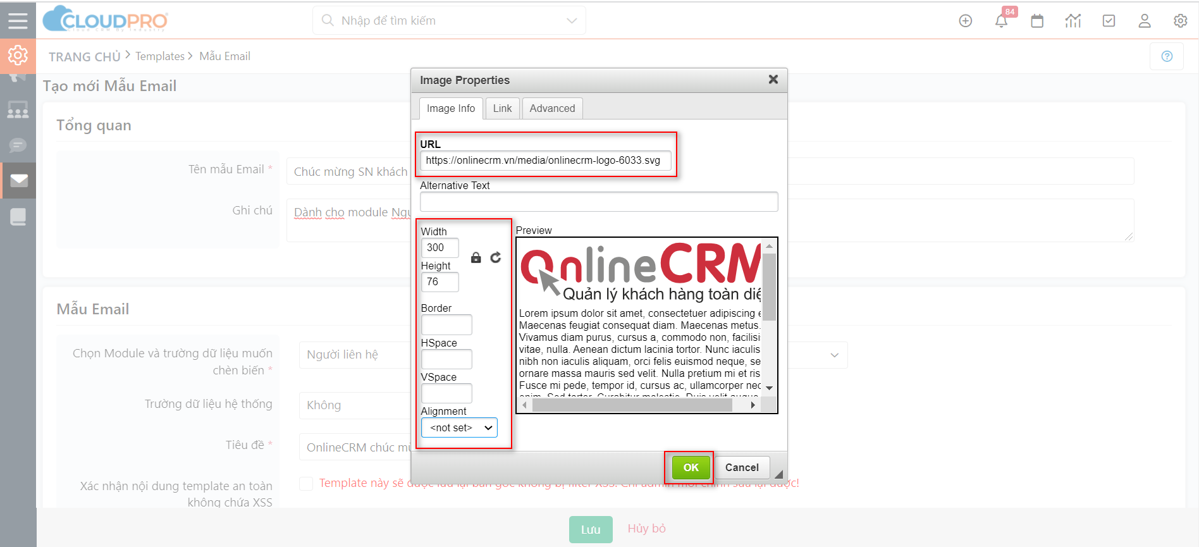Click Cancel in the image dialog
The width and height of the screenshot is (1199, 547).
[742, 467]
